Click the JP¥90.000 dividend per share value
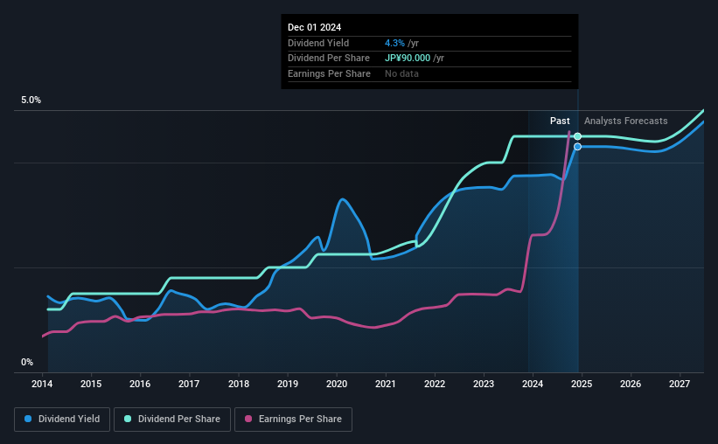 408,59
